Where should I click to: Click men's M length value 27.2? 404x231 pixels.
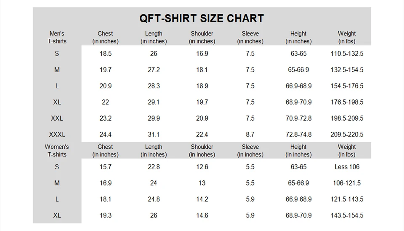[x=154, y=70]
